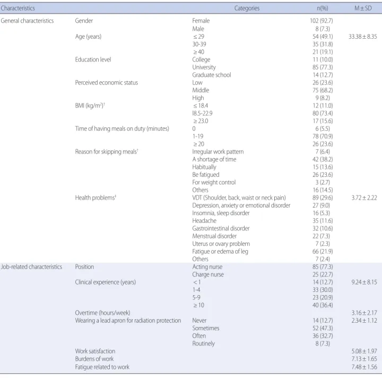Click 'Irregular work pattern' category
This screenshot has height=378, width=382.
[x=218, y=152]
